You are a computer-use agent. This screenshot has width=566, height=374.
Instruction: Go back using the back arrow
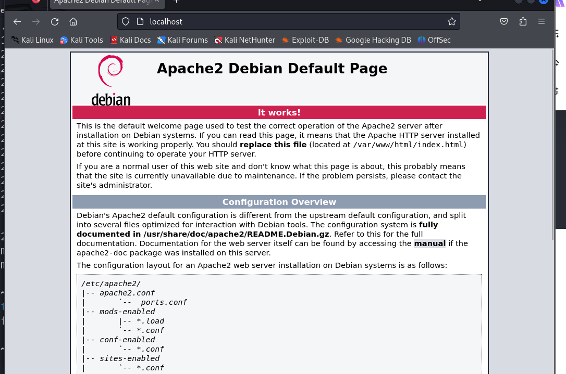point(17,22)
